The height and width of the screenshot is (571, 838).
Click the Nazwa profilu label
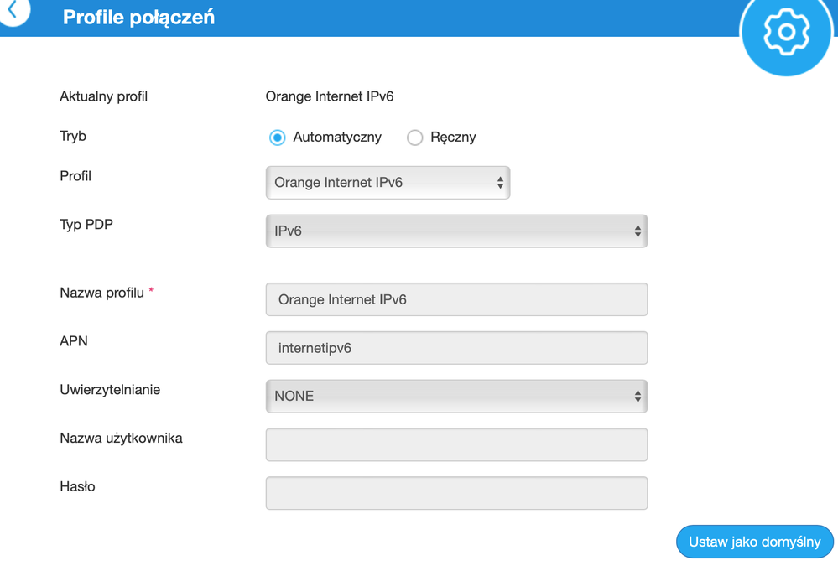(x=101, y=293)
